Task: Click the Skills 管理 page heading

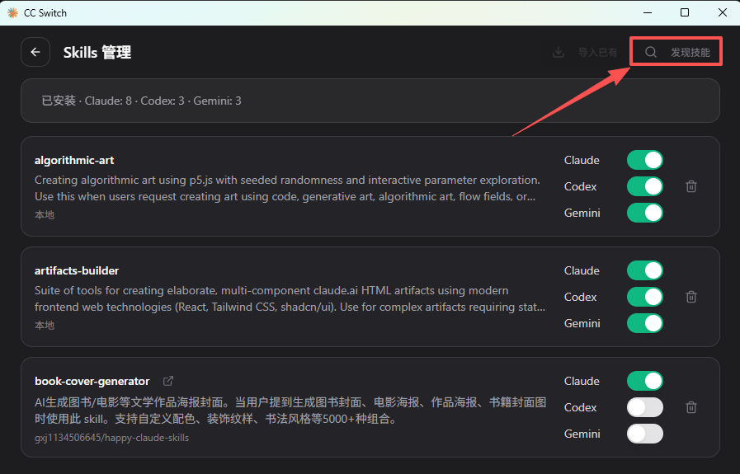Action: [97, 53]
